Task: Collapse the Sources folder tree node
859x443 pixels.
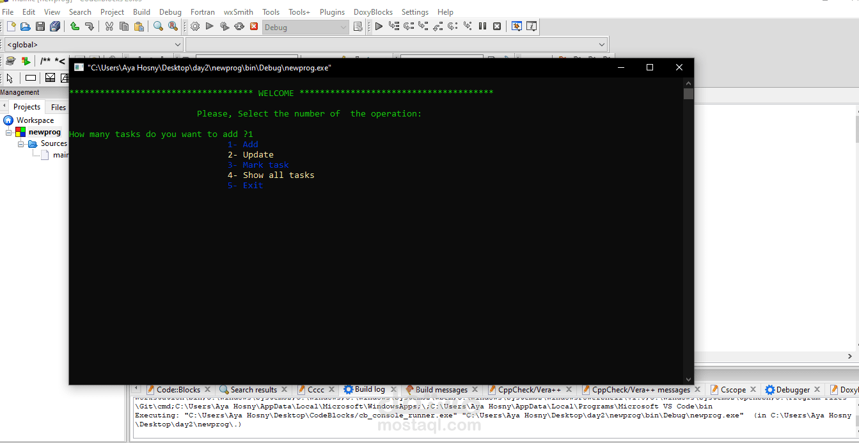Action: pyautogui.click(x=21, y=143)
